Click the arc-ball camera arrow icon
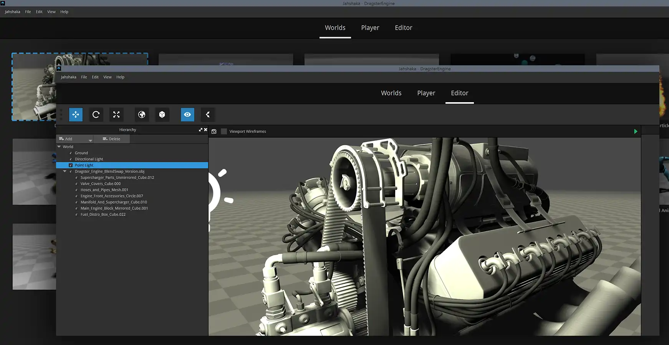This screenshot has width=669, height=345. (208, 114)
